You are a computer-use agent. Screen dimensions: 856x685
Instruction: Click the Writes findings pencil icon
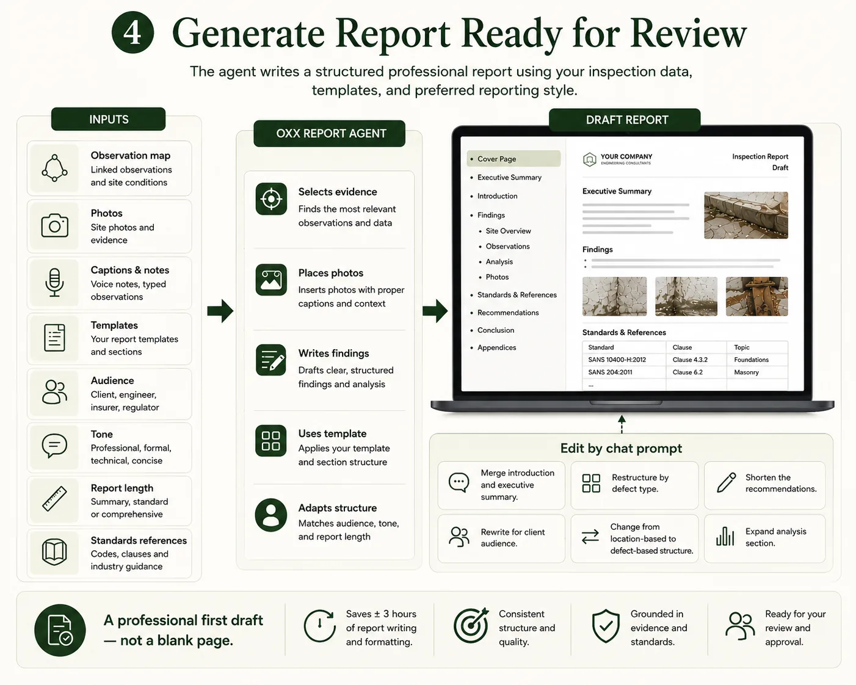(271, 360)
